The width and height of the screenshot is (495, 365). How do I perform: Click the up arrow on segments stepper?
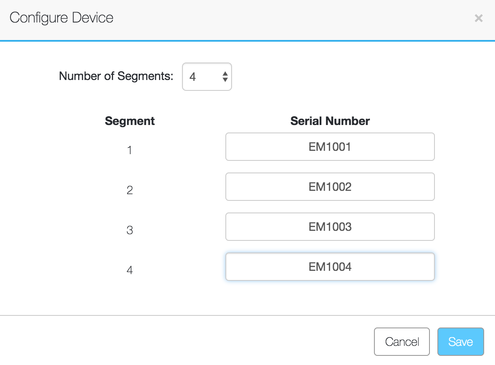(x=224, y=74)
